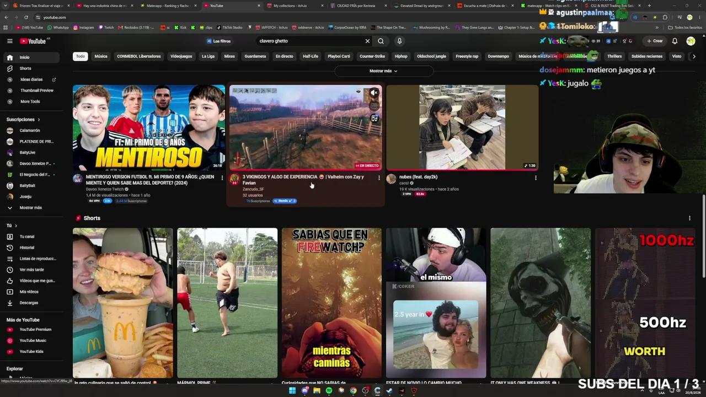Open the YouTube guide hamburger menu
Image resolution: width=706 pixels, height=397 pixels.
tap(9, 41)
